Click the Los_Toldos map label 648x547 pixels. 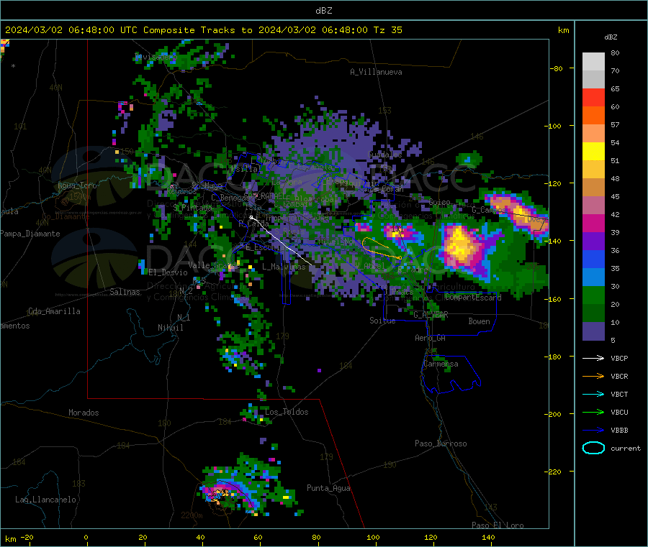287,412
